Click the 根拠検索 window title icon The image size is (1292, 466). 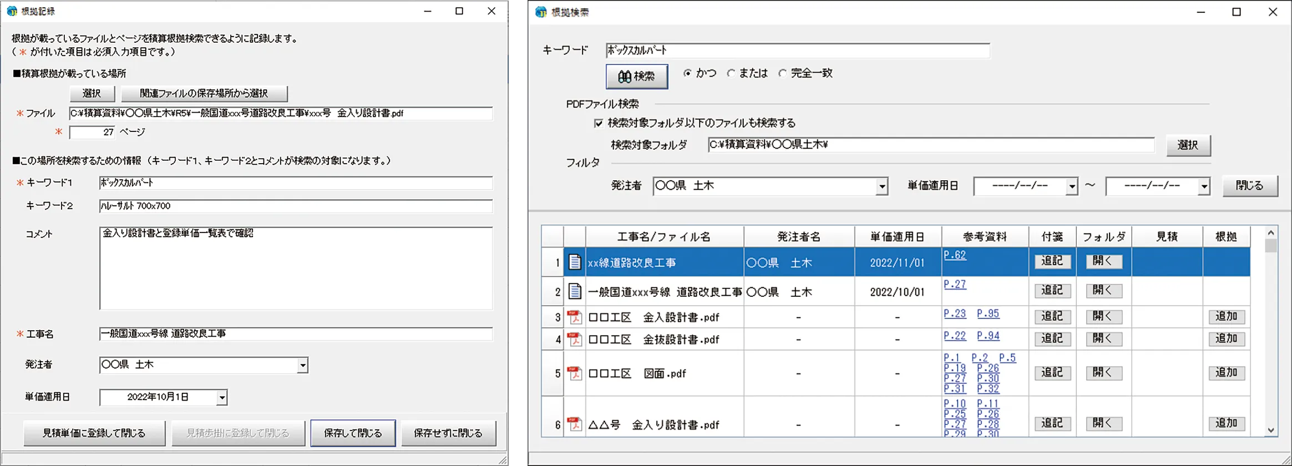coord(541,12)
